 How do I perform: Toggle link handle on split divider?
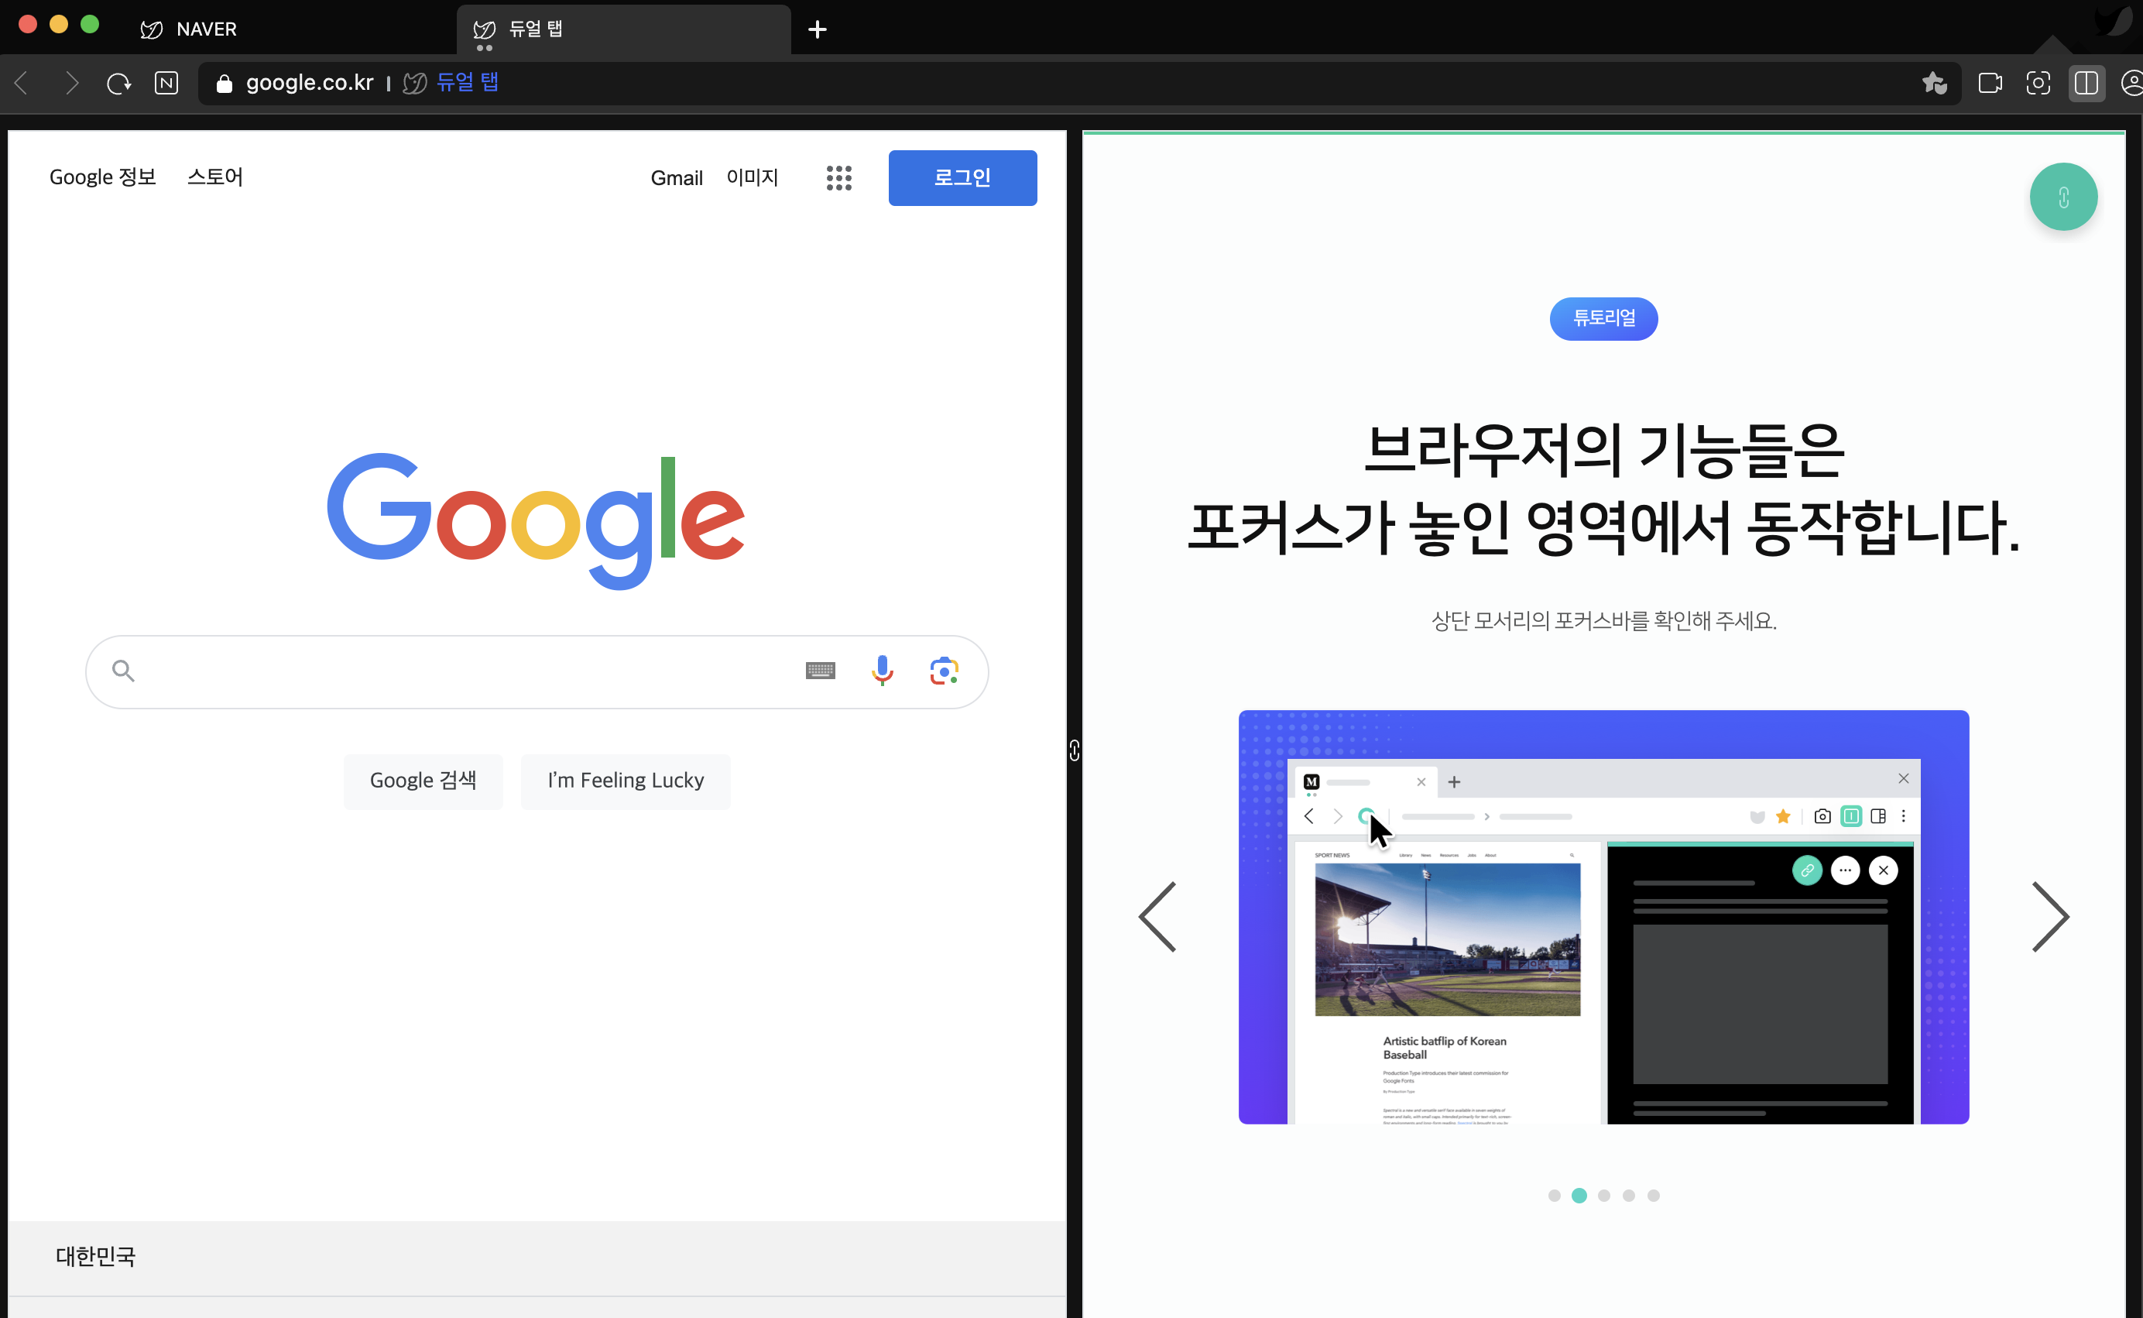pos(1075,750)
